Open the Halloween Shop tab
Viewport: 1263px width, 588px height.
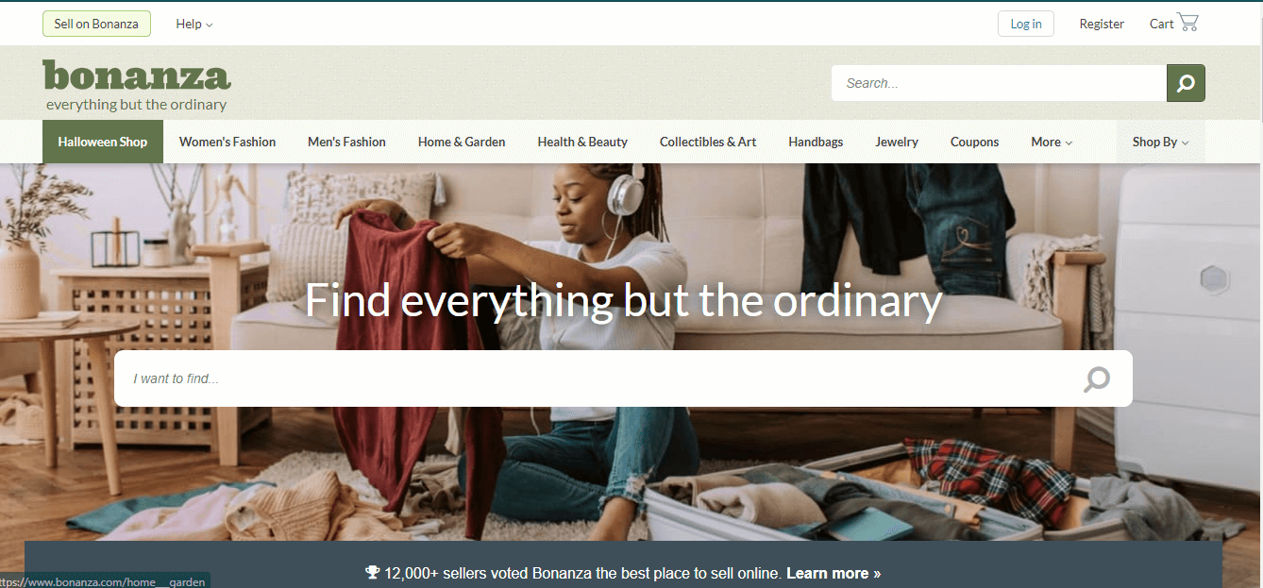pyautogui.click(x=103, y=142)
